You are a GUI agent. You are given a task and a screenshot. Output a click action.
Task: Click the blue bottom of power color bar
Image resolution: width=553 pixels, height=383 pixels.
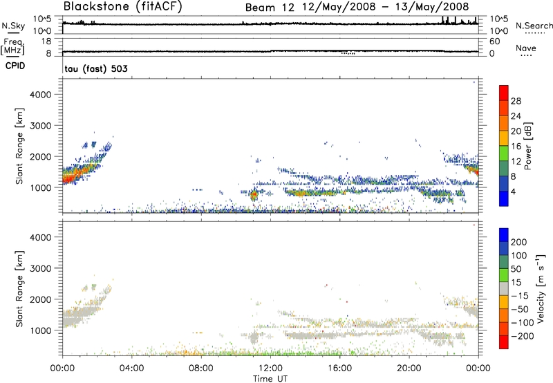pyautogui.click(x=504, y=198)
